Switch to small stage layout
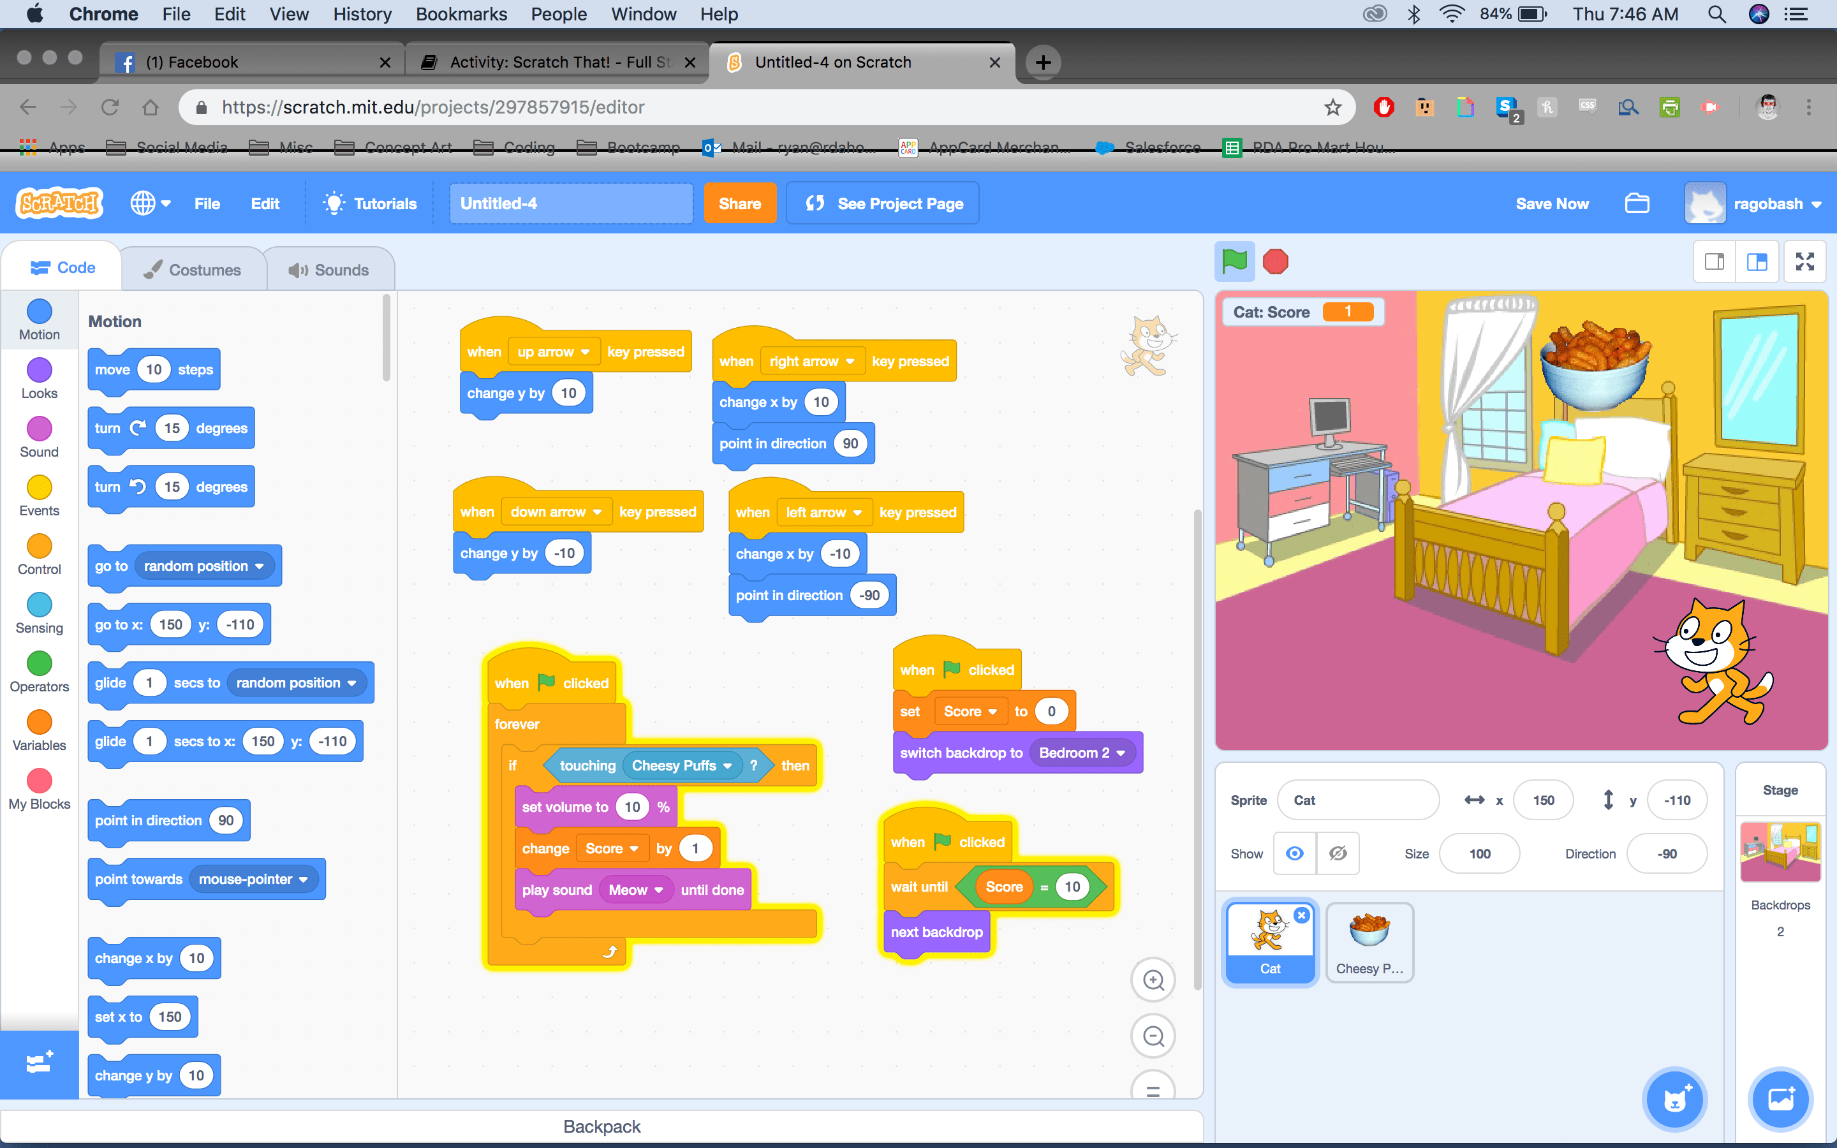This screenshot has width=1837, height=1148. point(1715,262)
